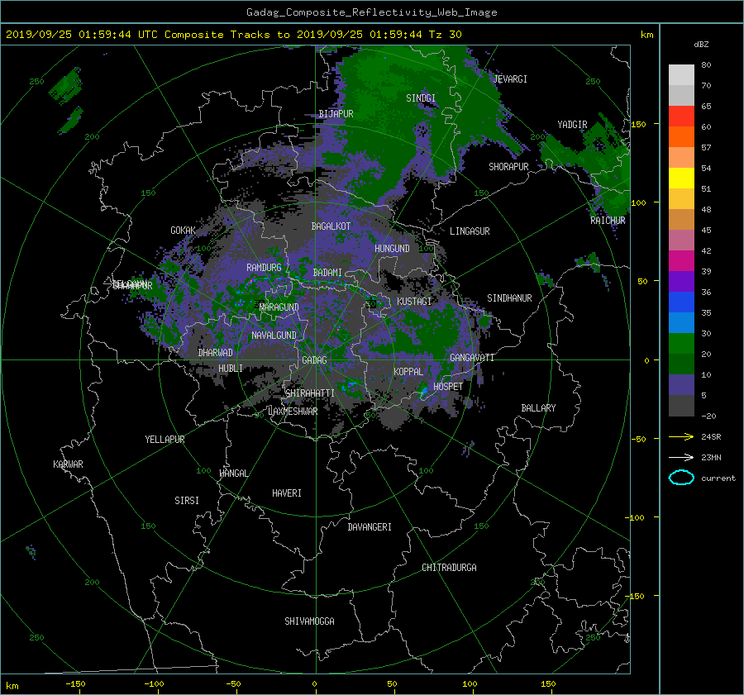Click the BADAMI city label
The width and height of the screenshot is (744, 695).
pos(327,273)
